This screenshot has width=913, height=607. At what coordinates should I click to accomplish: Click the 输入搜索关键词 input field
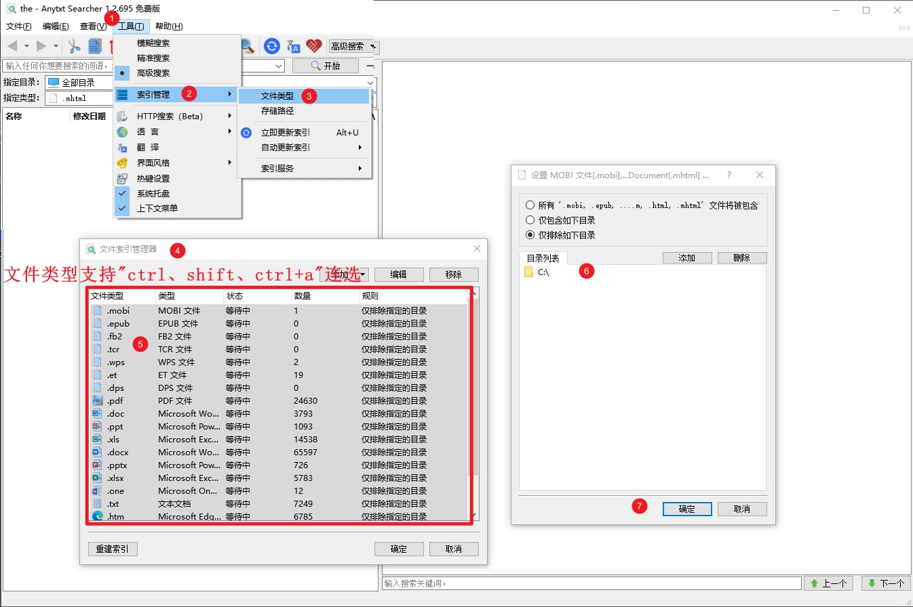[591, 583]
